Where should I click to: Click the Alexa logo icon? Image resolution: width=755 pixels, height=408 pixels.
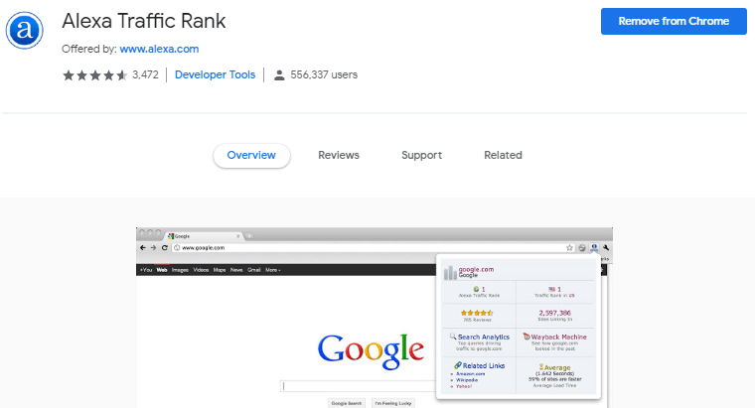click(x=24, y=31)
